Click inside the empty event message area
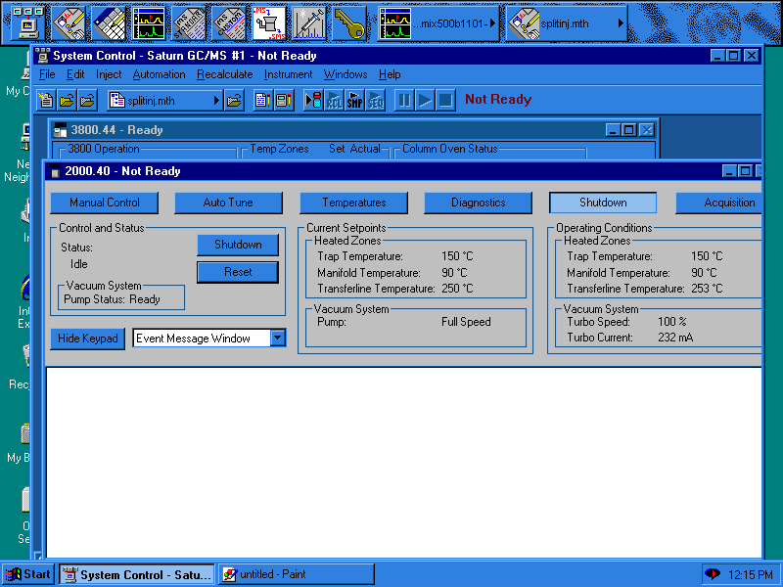This screenshot has width=783, height=587. [404, 463]
